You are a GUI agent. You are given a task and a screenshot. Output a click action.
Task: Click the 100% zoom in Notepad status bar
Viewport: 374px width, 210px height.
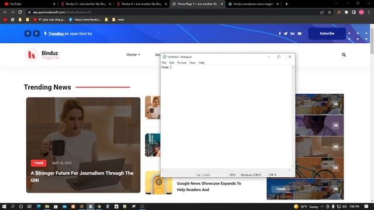tap(233, 175)
